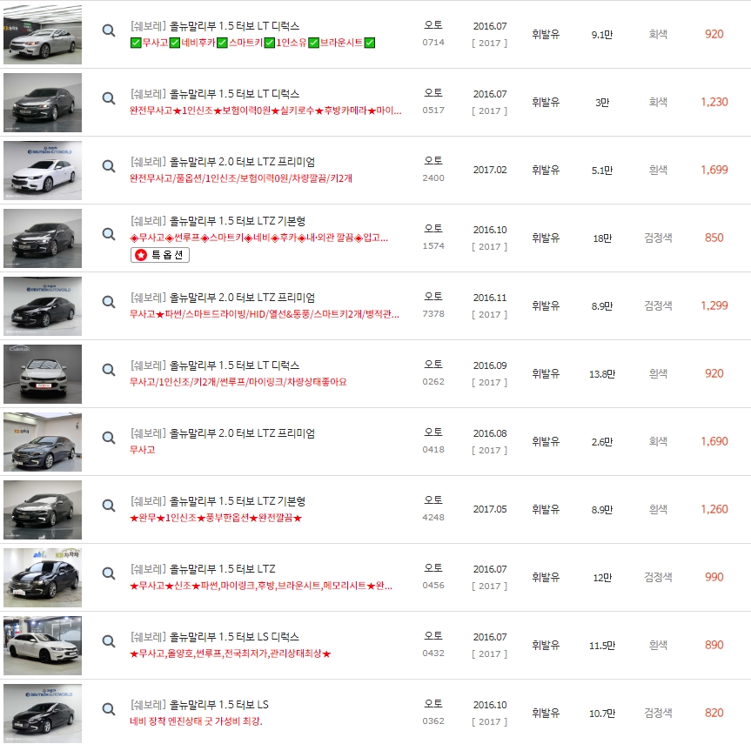Click the 특옵션 badge button

click(161, 254)
